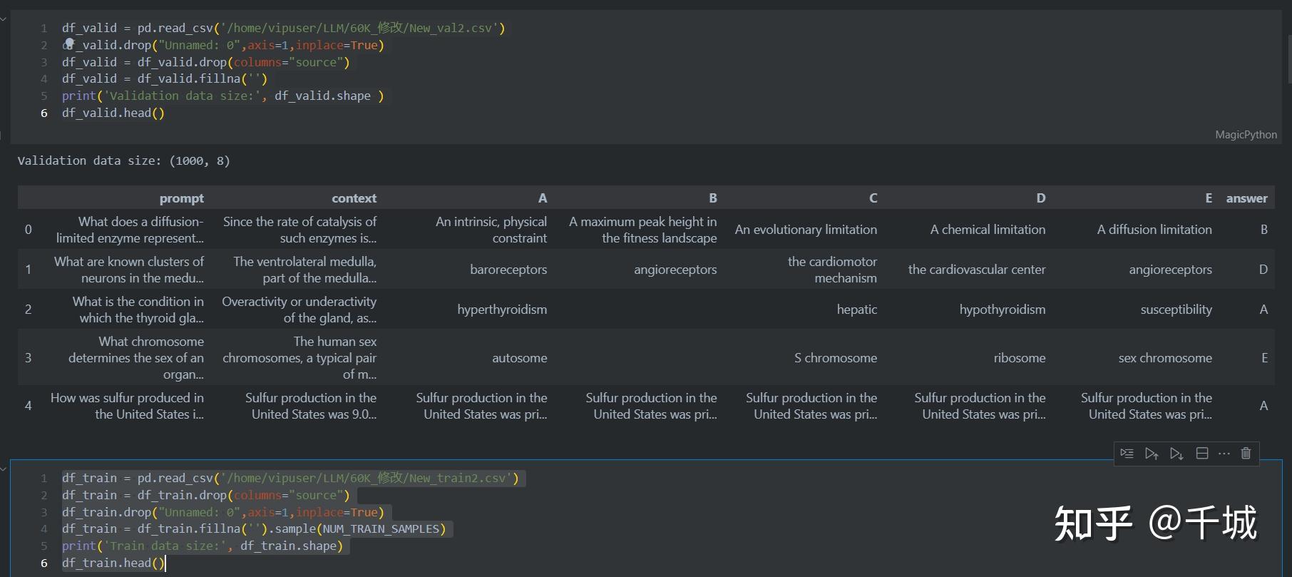Click the 'Validation data size' output text
The width and height of the screenshot is (1292, 577).
tap(123, 160)
